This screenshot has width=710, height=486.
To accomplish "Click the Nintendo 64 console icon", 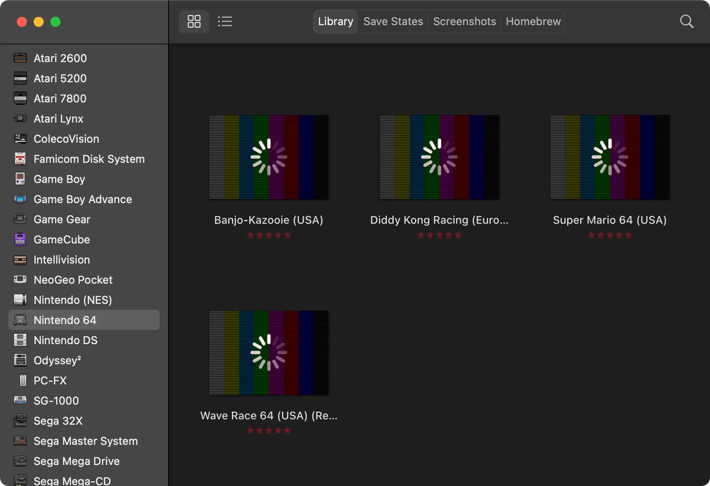I will (20, 320).
